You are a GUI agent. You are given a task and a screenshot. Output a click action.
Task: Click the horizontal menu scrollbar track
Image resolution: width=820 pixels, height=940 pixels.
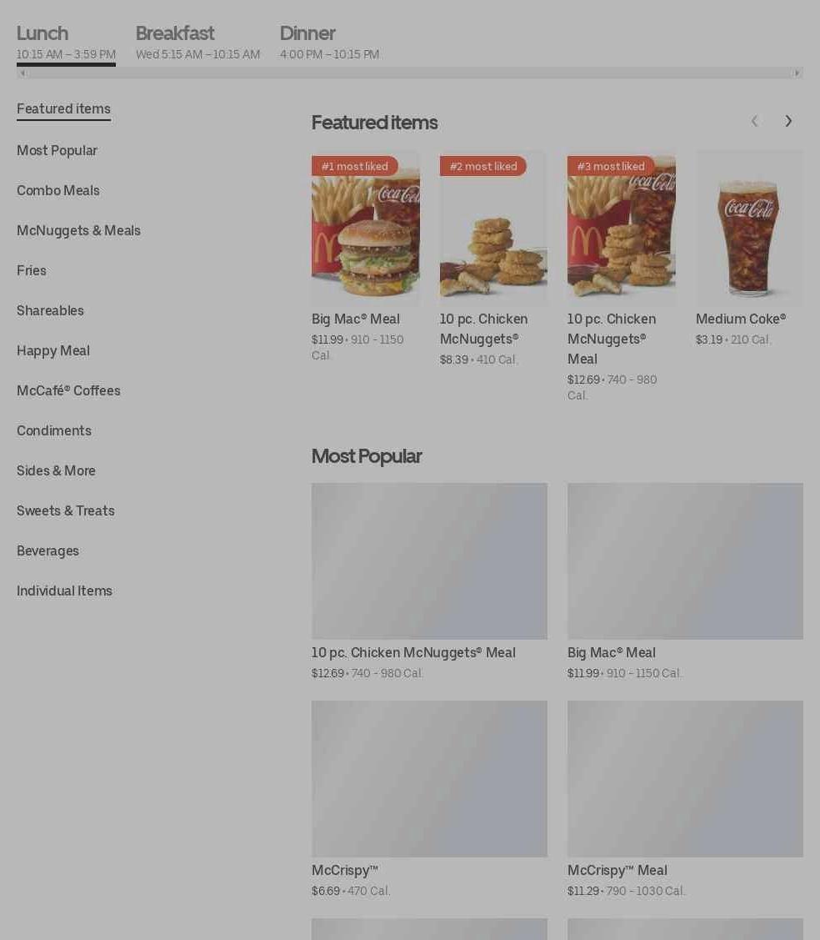coord(410,73)
